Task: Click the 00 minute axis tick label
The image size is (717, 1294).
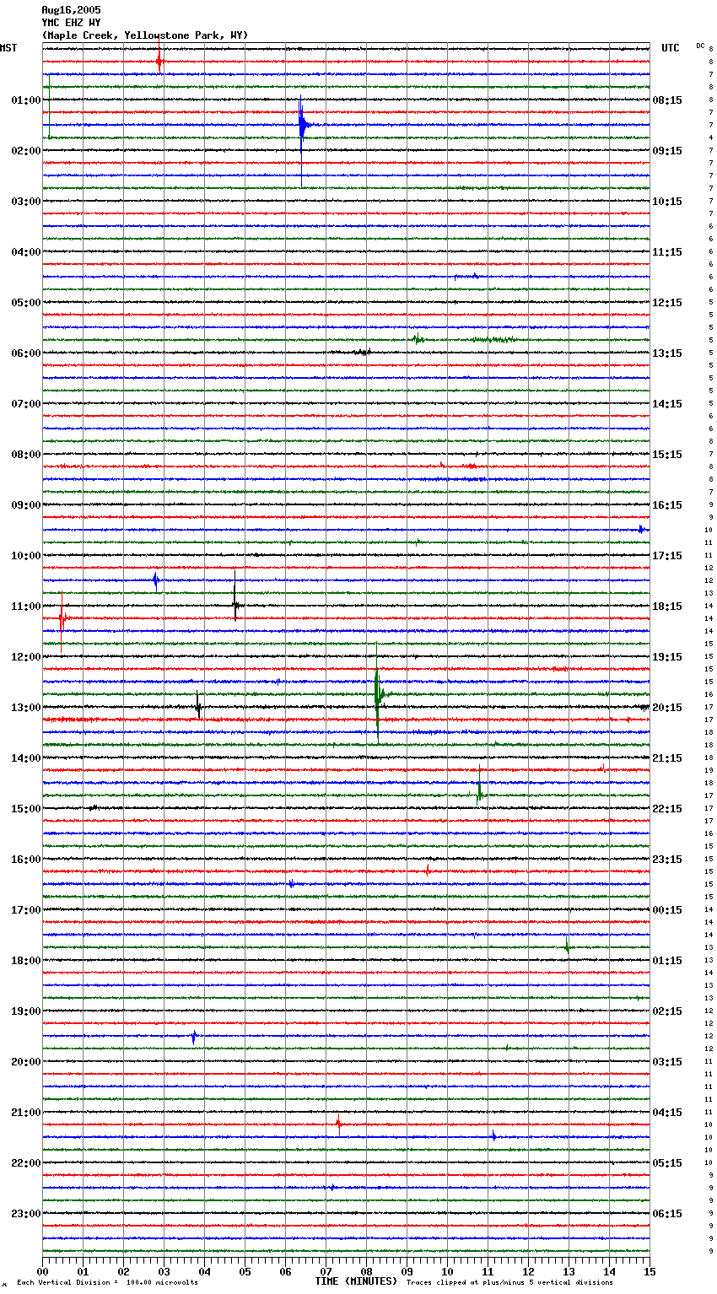Action: click(42, 1271)
